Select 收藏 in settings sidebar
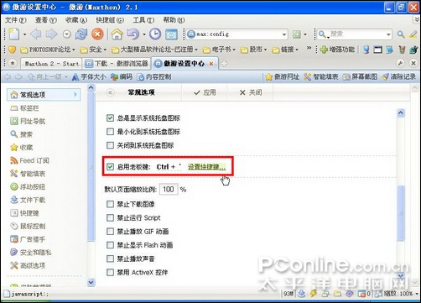Screen dimensions: 421x303 point(22,147)
